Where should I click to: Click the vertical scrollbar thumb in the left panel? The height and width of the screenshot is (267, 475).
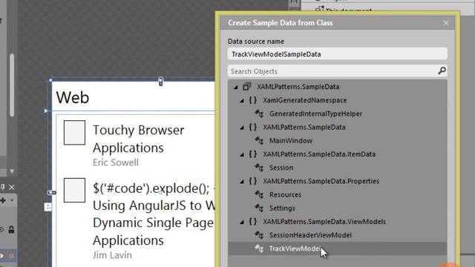(x=12, y=85)
